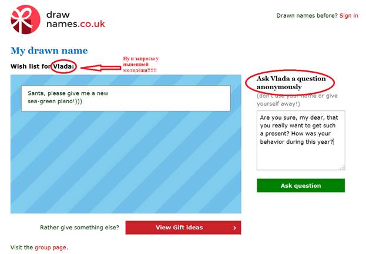Click 'Rather give something else?' text
Screen dimensions: 366x254
(x=79, y=228)
